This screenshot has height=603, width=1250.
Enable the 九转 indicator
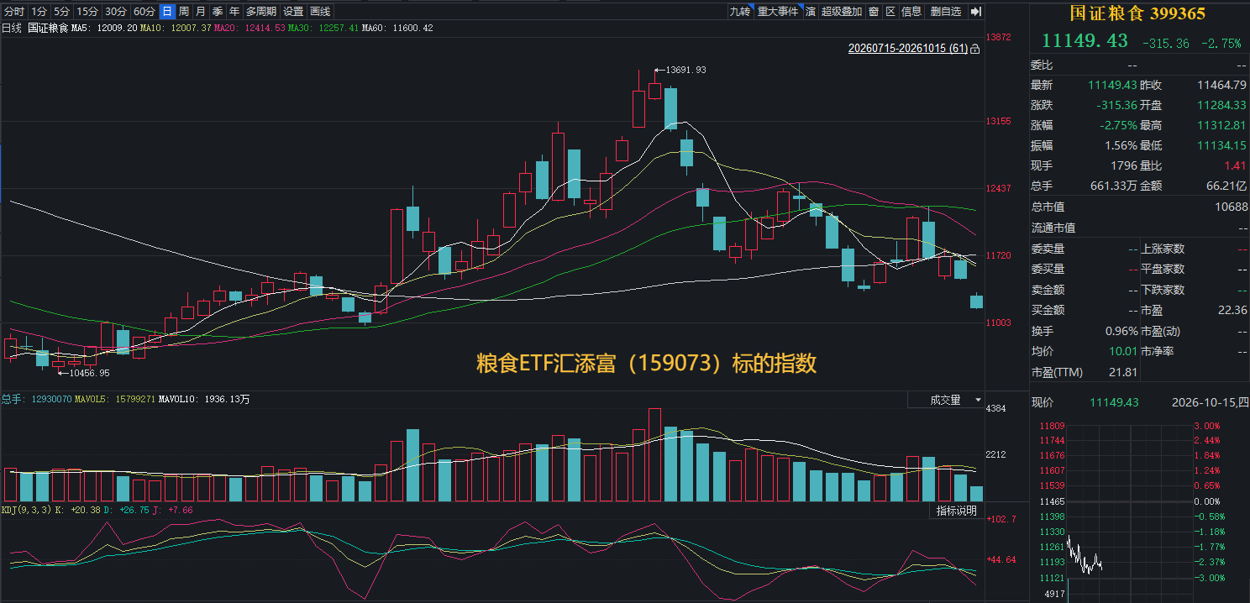click(740, 12)
